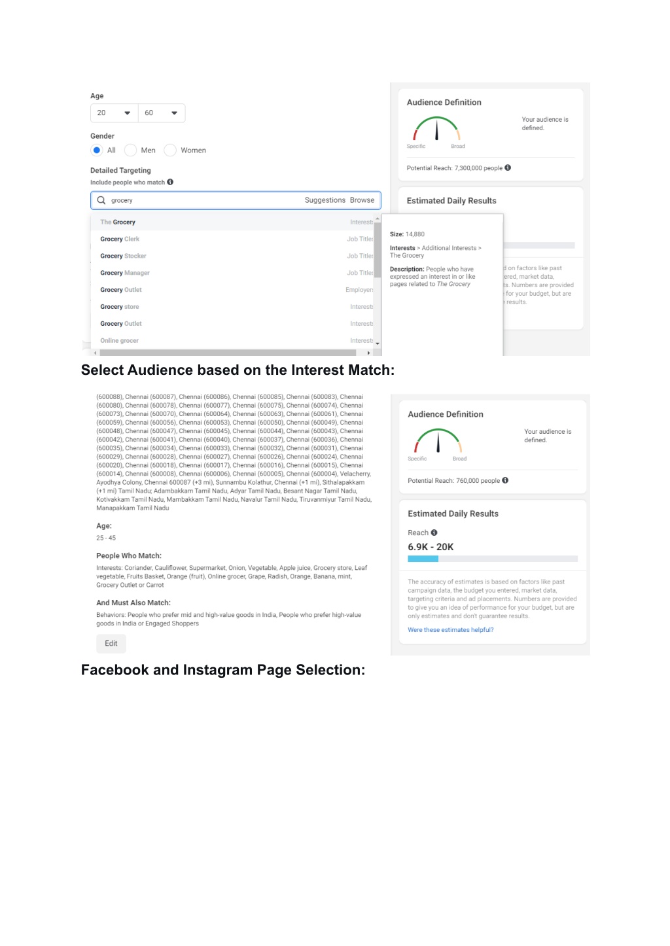Click the magnifier icon in the targeting search box
This screenshot has height=946, width=670.
(x=101, y=200)
